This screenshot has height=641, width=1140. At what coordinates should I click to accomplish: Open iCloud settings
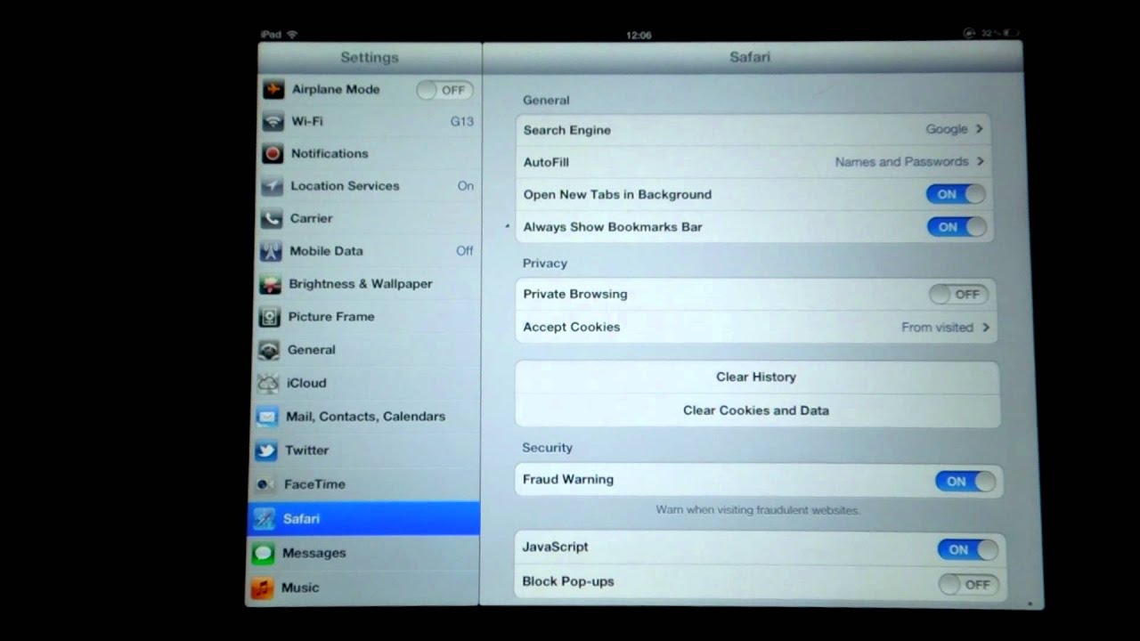click(366, 384)
